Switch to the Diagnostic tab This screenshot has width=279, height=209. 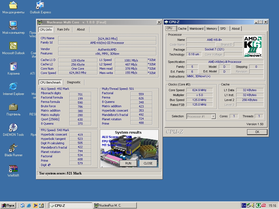74,82
